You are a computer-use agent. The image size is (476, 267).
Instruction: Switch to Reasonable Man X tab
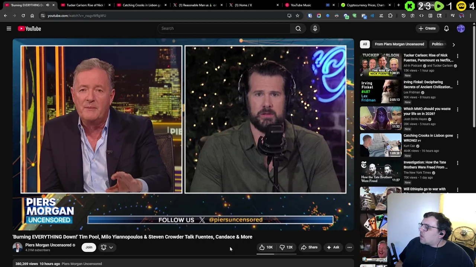197,5
